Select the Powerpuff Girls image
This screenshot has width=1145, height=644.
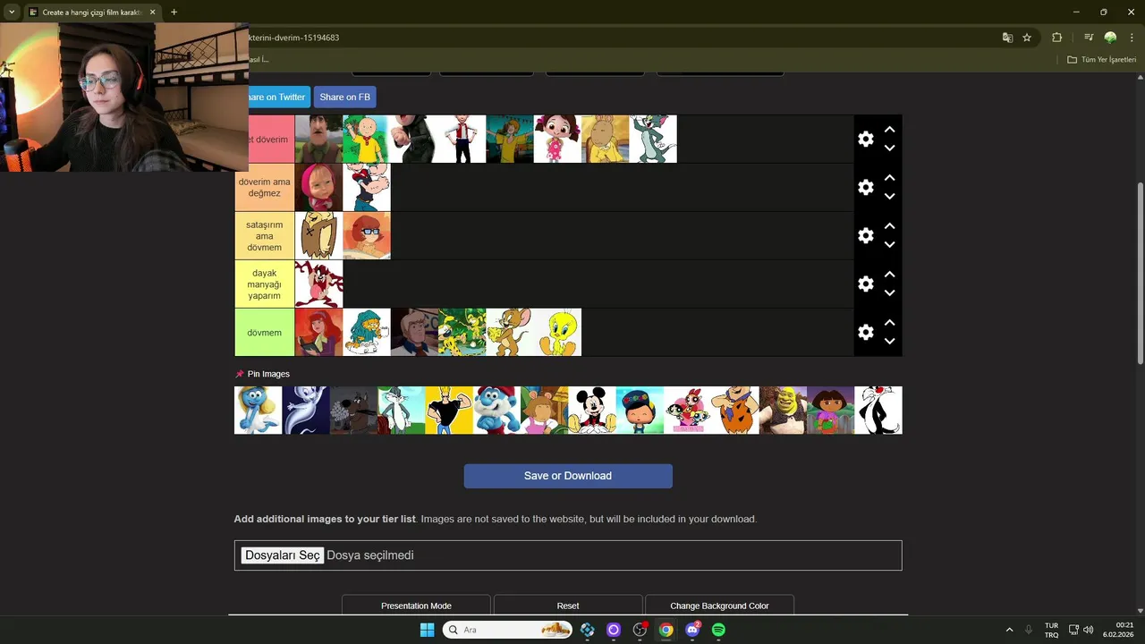coord(688,411)
